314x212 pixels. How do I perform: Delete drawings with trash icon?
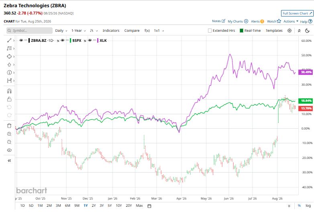9,126
